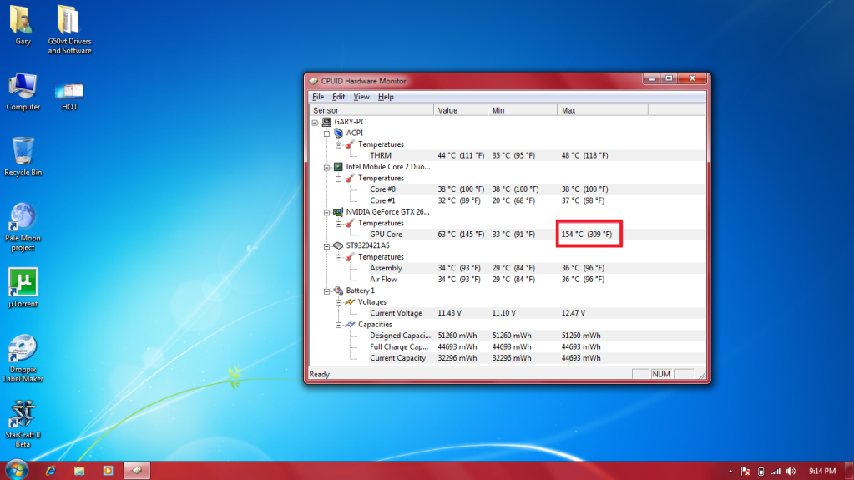This screenshot has width=854, height=480.
Task: Click Action Center flag tray icon
Action: coord(745,472)
